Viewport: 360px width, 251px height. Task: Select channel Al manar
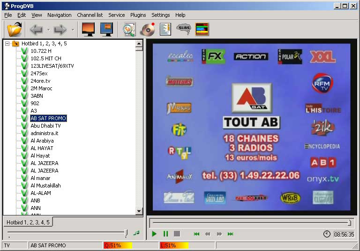pos(40,178)
